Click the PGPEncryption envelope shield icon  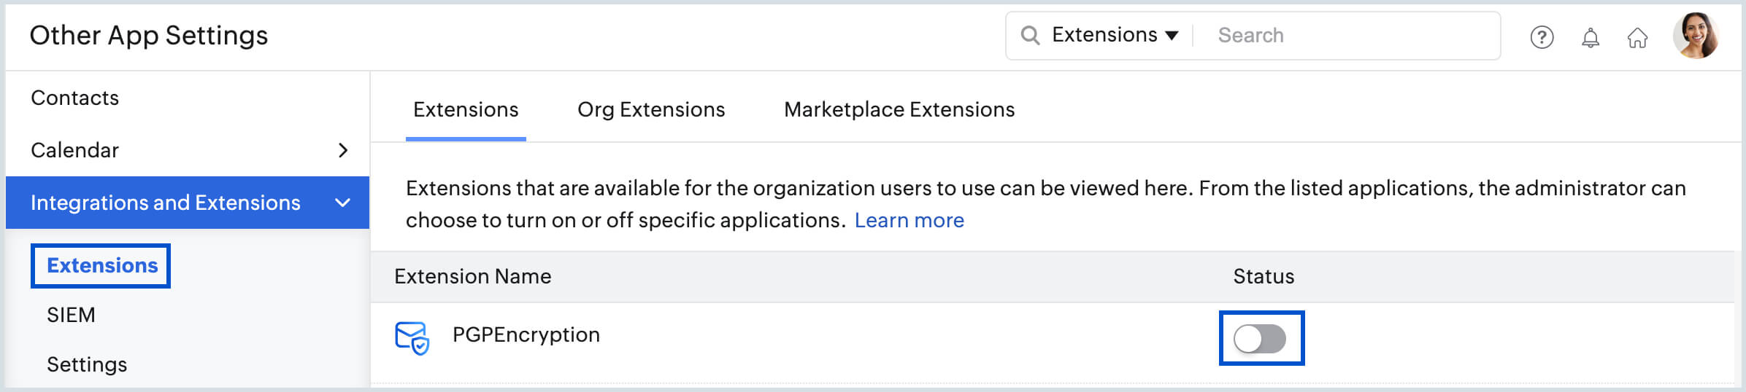(412, 337)
